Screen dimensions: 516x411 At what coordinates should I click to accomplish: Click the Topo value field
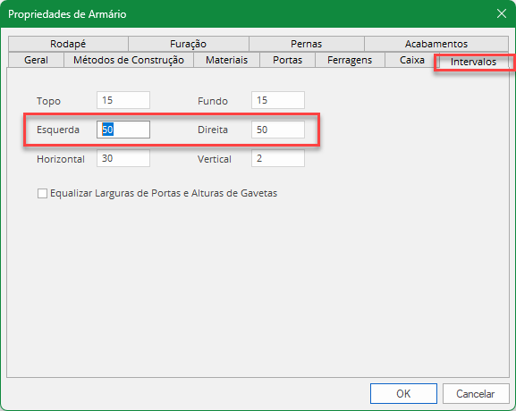(123, 100)
